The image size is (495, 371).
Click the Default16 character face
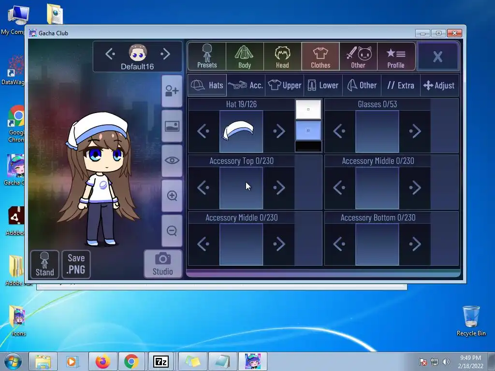[x=138, y=53]
